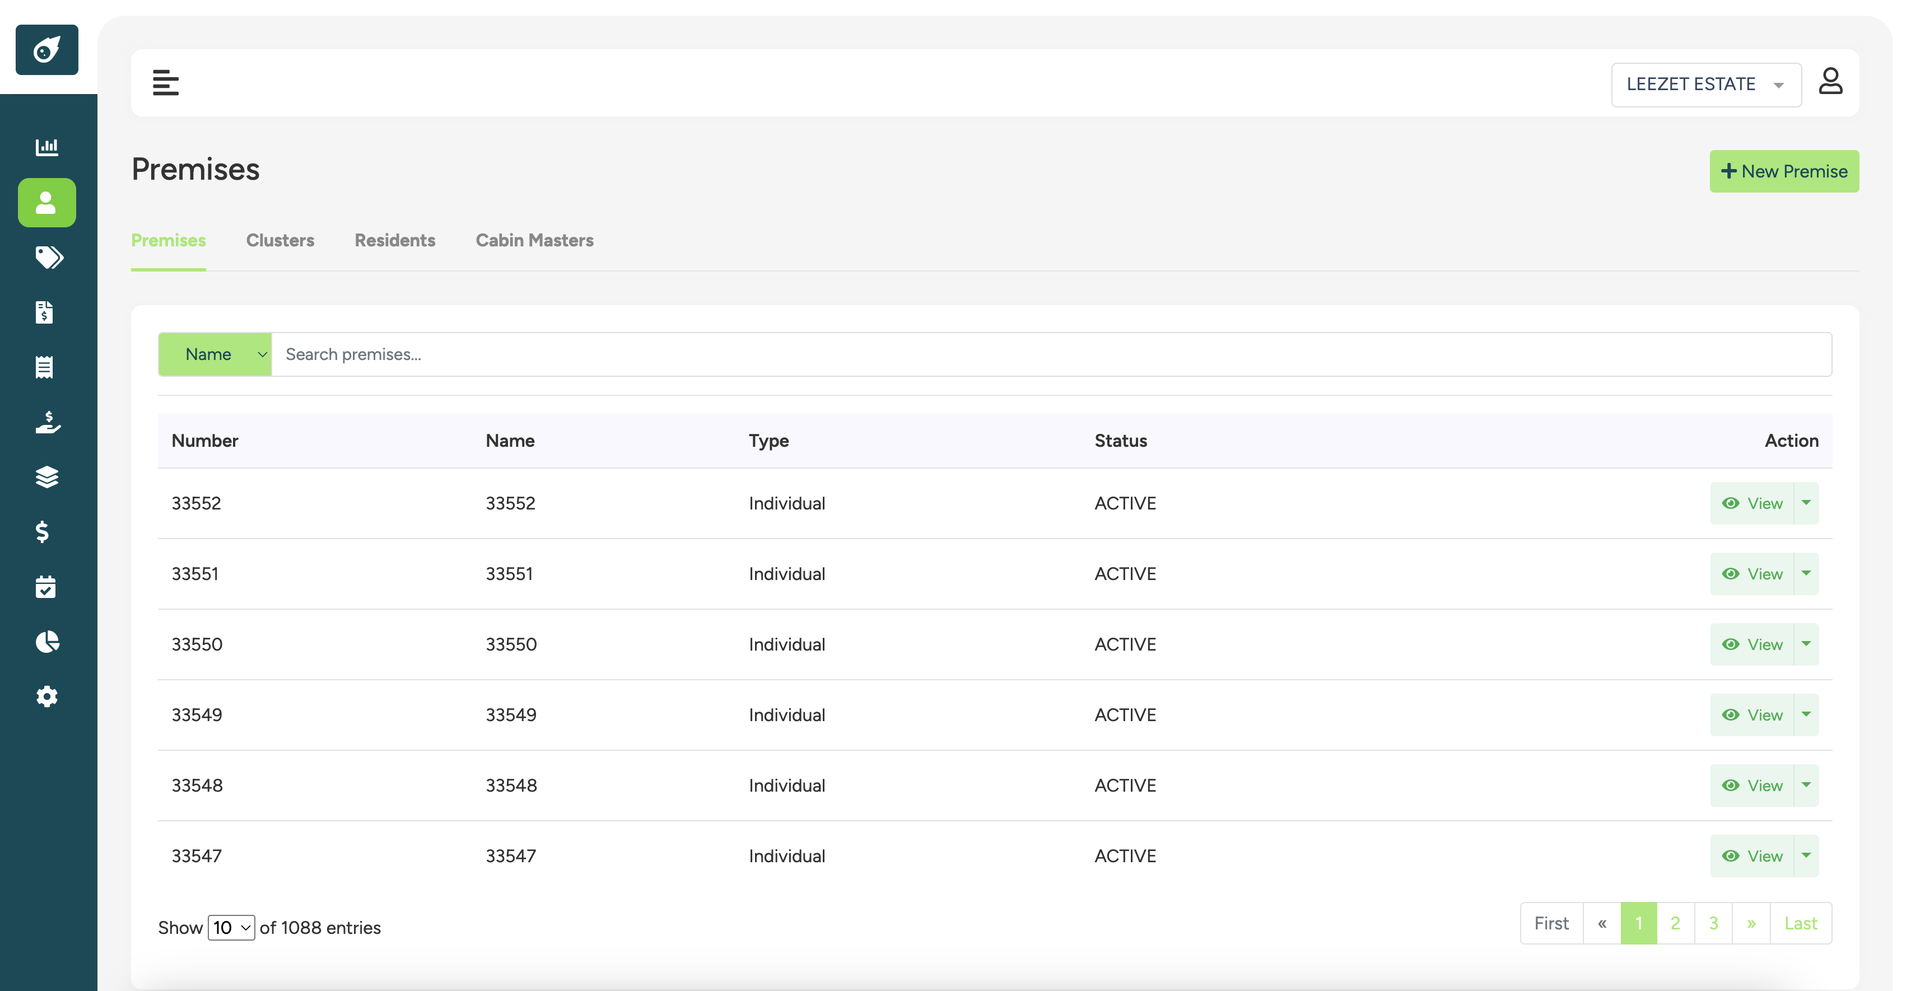Click ACTIVE status in row 33552

pos(1125,504)
